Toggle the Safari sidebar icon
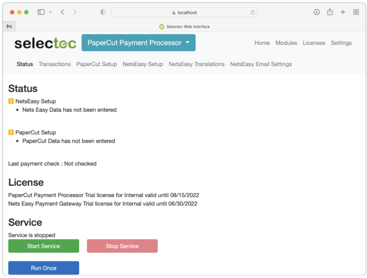Screen dimensions: 367x278 pos(41,12)
